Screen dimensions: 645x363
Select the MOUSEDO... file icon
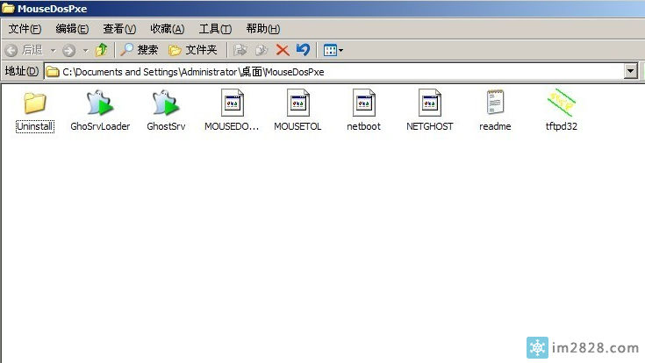232,104
